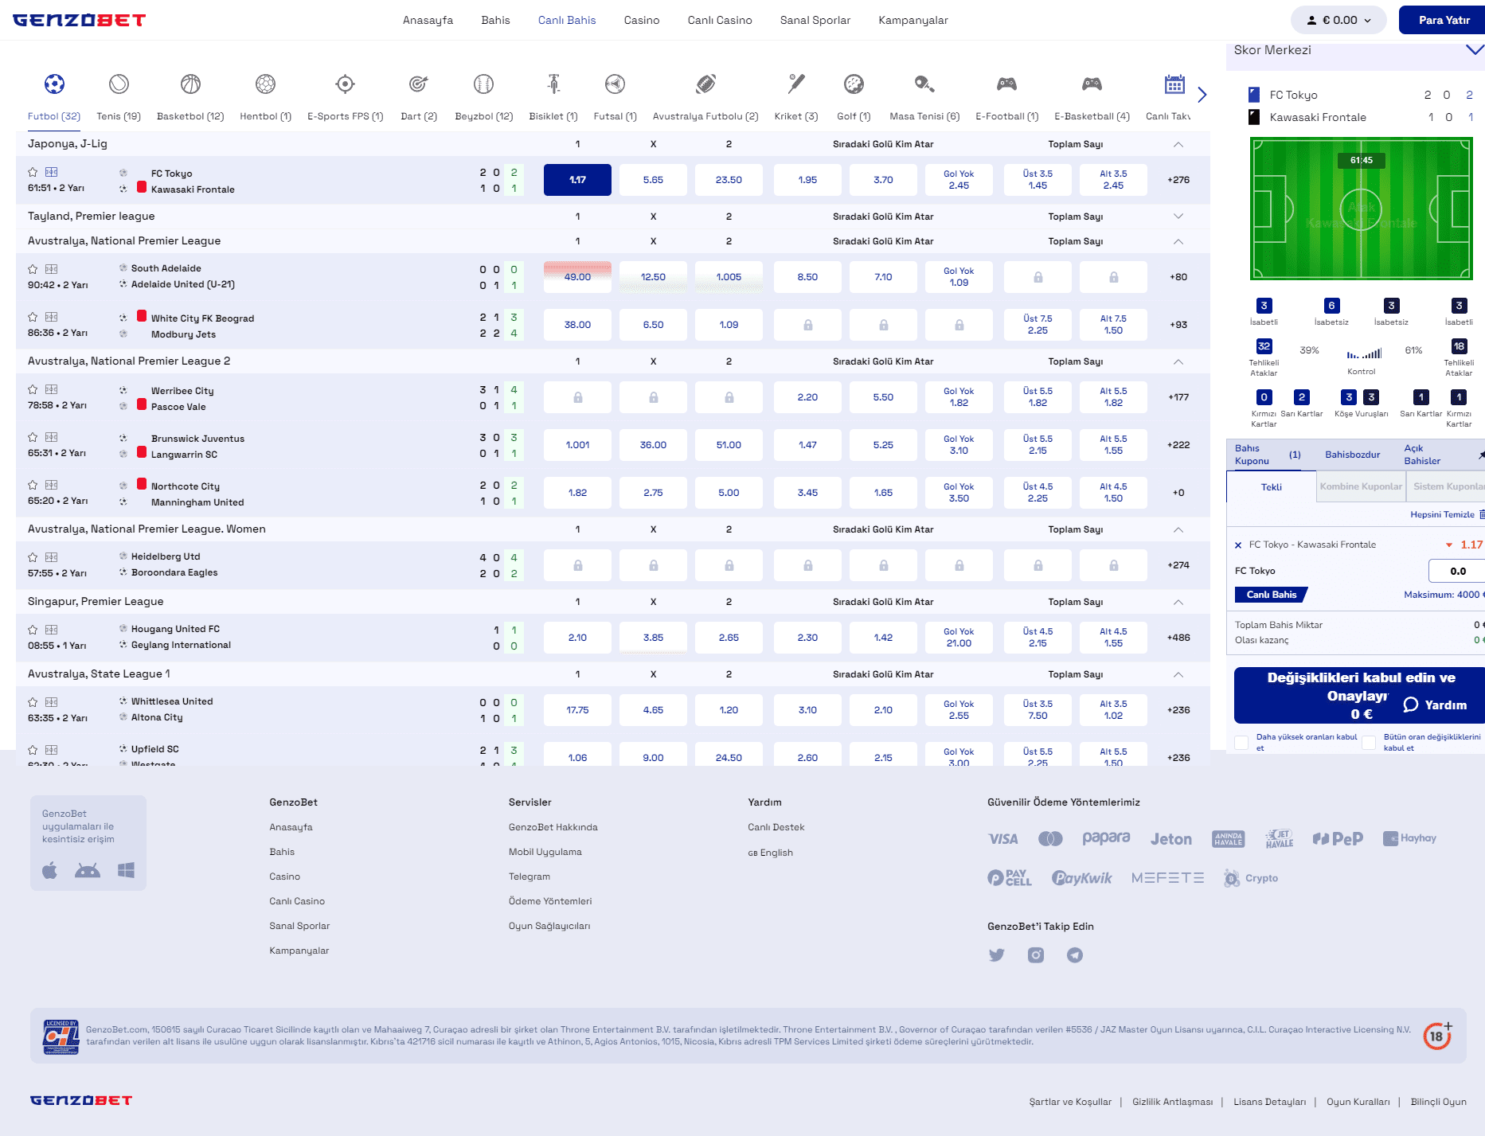1485x1136 pixels.
Task: Open the Canlı Takvim calendar icon
Action: pyautogui.click(x=1174, y=84)
